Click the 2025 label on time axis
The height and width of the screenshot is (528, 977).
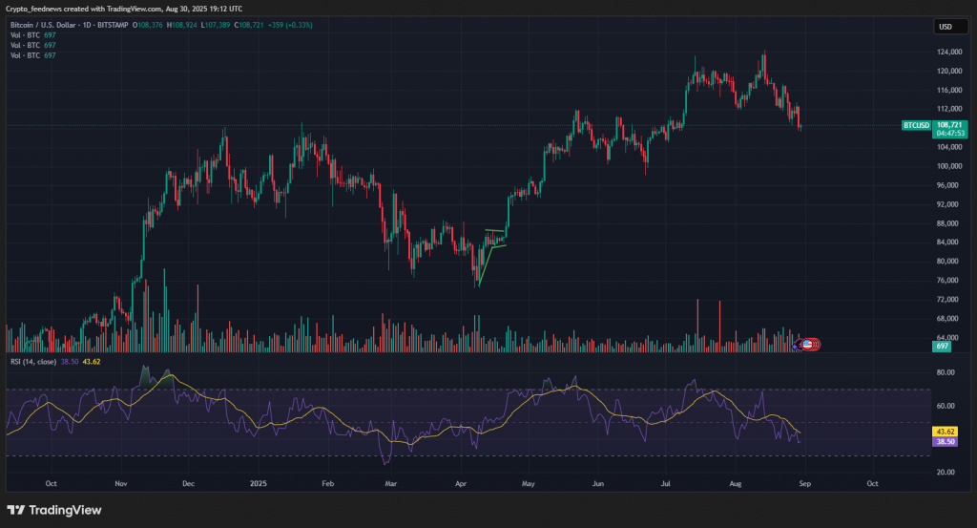(258, 484)
